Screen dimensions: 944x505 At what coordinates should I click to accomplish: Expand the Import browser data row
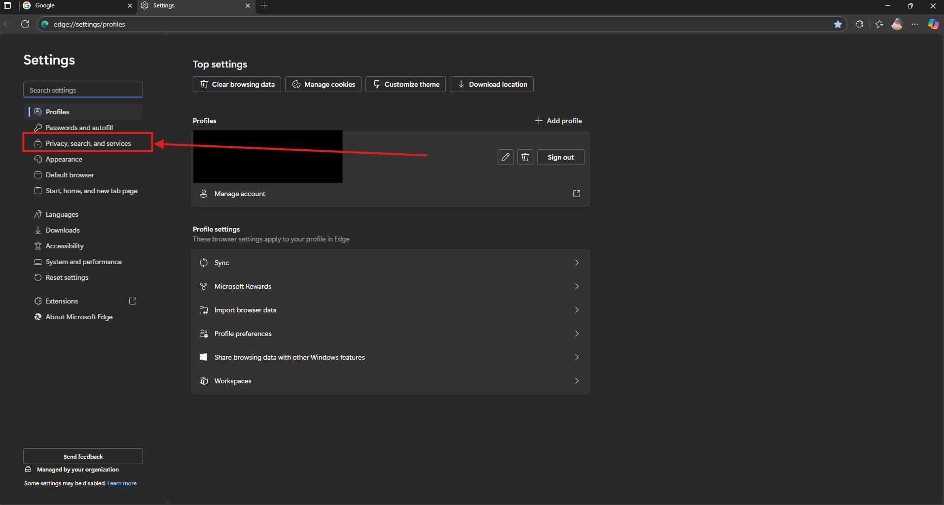(391, 310)
